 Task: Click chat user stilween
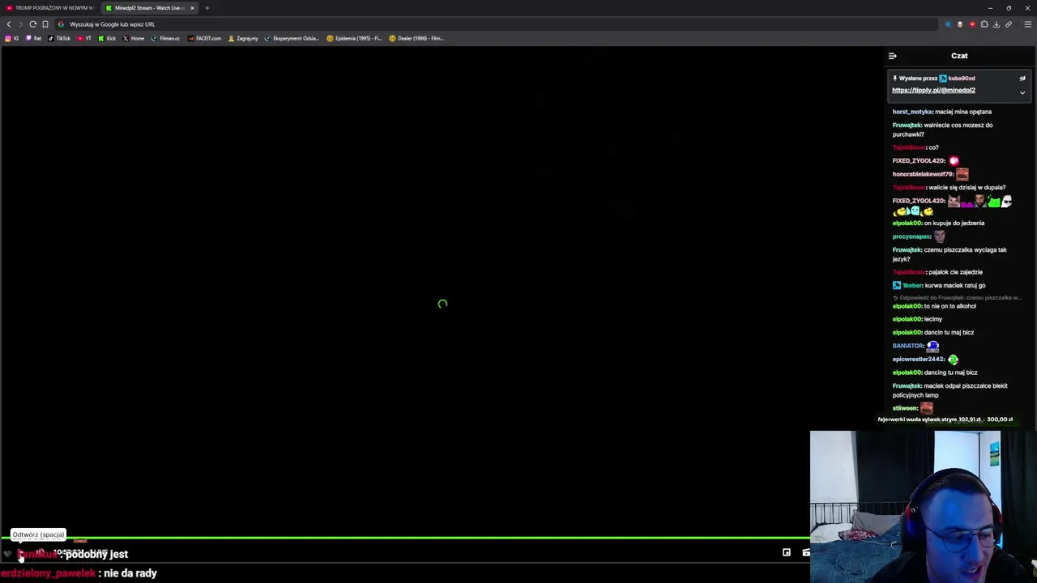pyautogui.click(x=905, y=408)
